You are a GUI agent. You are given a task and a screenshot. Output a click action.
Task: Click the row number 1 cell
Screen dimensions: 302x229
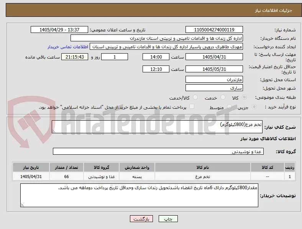[290, 177]
